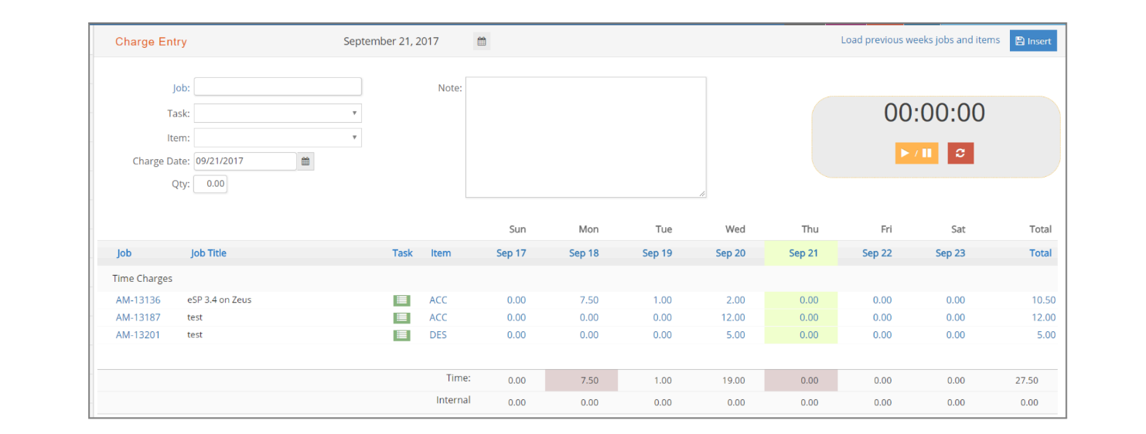The image size is (1146, 434).
Task: Open the header date calendar picker icon
Action: [482, 42]
